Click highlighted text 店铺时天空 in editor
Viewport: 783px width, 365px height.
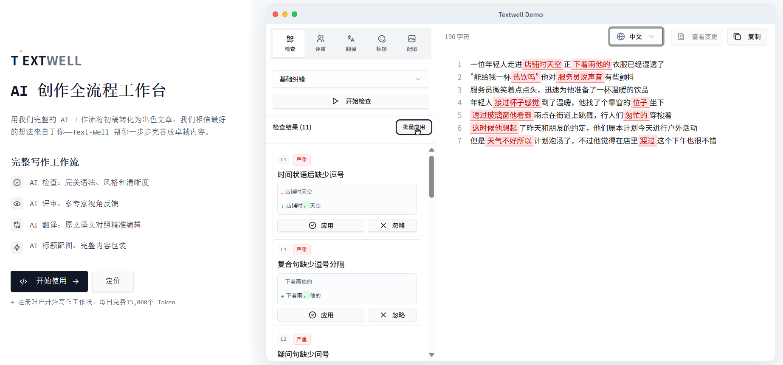click(x=543, y=65)
